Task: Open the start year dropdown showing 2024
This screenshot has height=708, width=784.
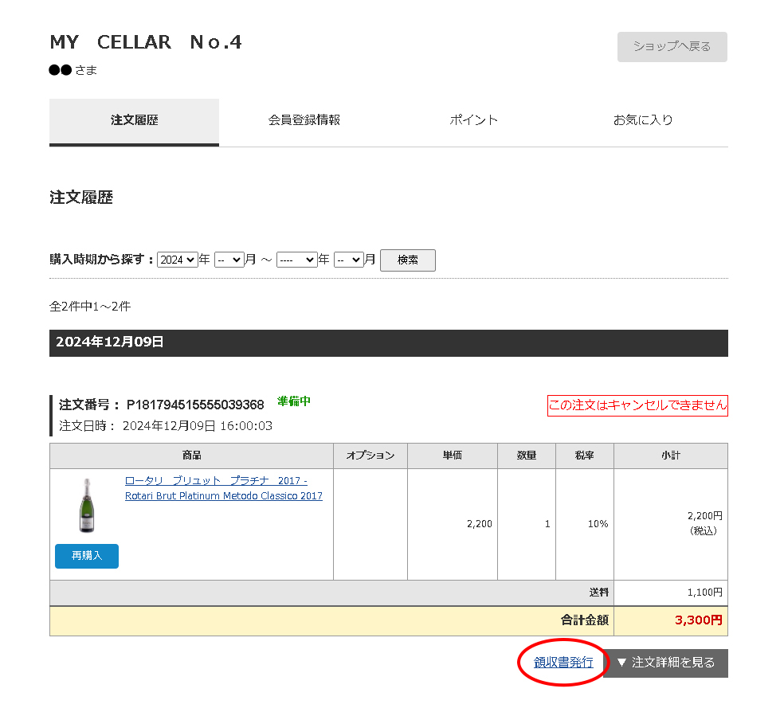Action: click(x=178, y=260)
